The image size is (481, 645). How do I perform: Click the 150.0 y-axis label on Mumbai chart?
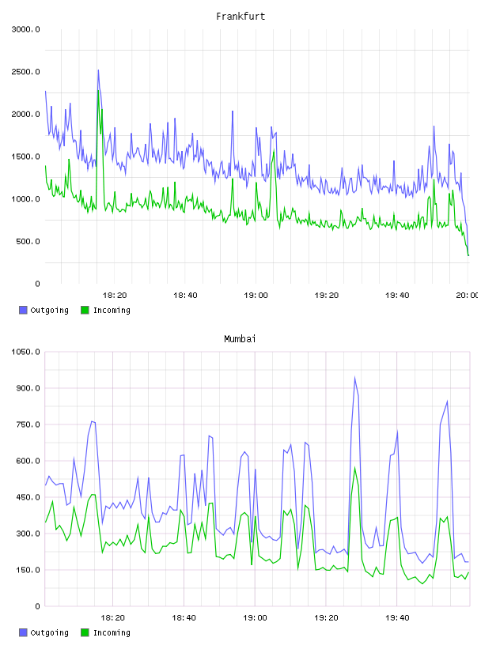[x=28, y=570]
